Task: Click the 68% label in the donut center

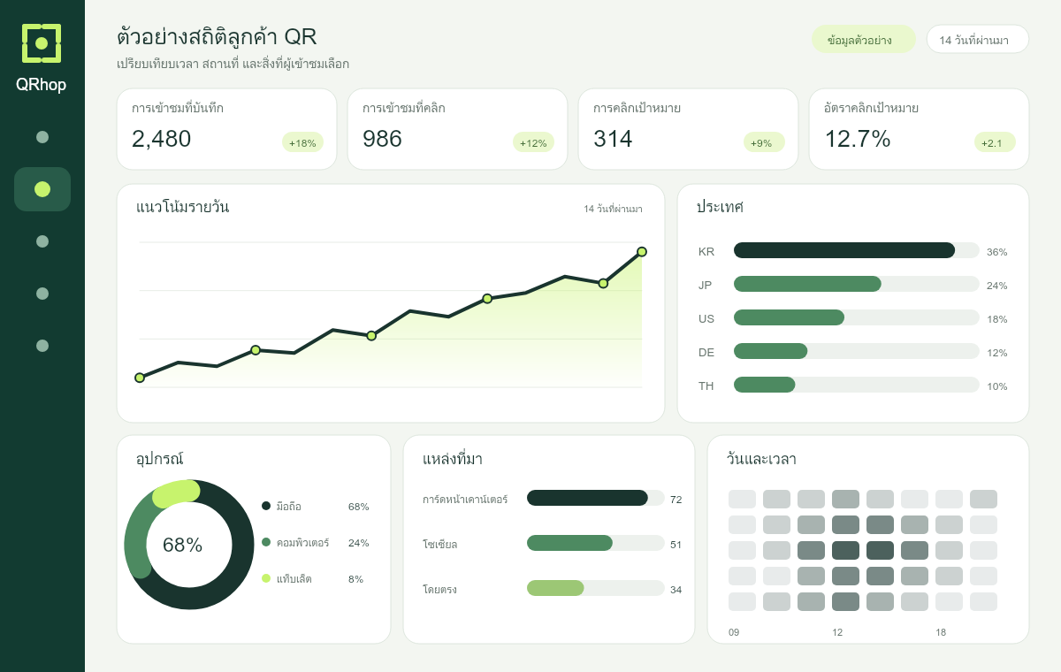Action: pyautogui.click(x=183, y=545)
